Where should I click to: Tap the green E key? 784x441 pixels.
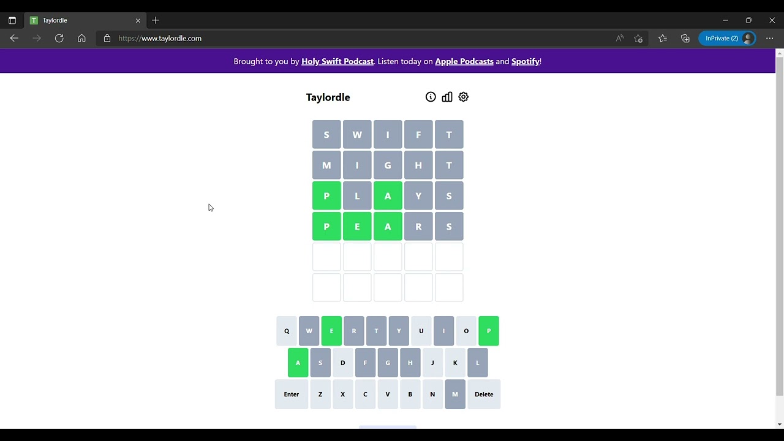pyautogui.click(x=331, y=331)
